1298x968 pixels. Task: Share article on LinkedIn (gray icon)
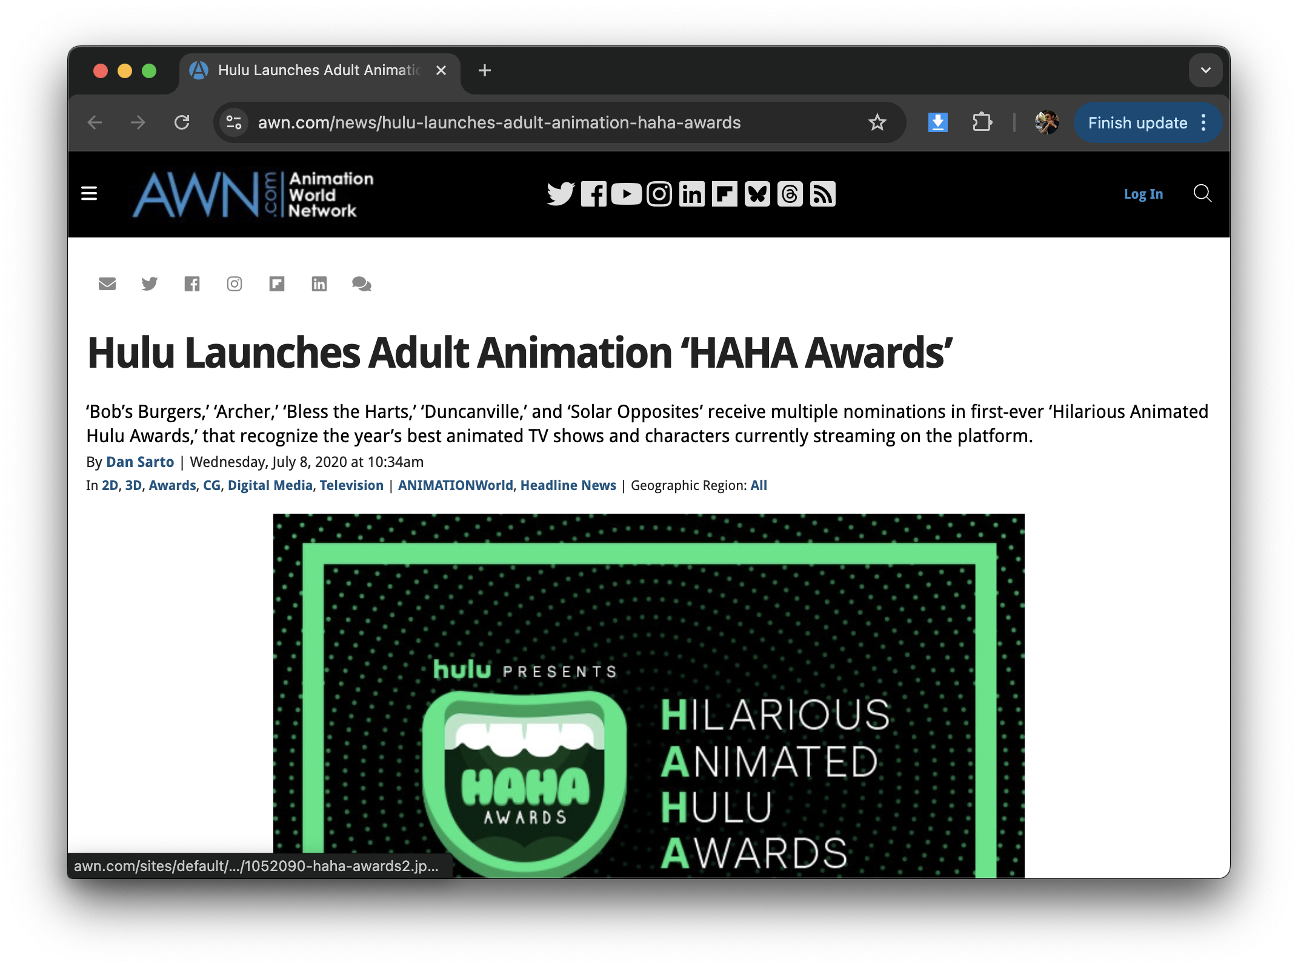(319, 283)
